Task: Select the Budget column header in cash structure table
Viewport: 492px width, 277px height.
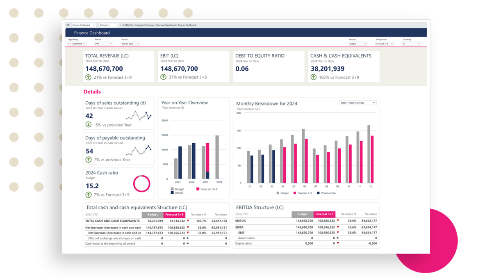Action: 152,215
